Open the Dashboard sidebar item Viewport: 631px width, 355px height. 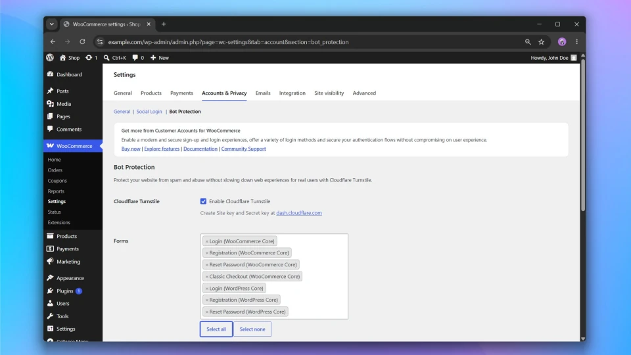tap(64, 74)
